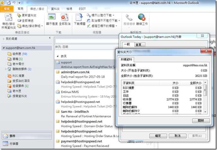Open Outbox folder 寄件匣
The height and width of the screenshot is (150, 217).
pos(14,91)
